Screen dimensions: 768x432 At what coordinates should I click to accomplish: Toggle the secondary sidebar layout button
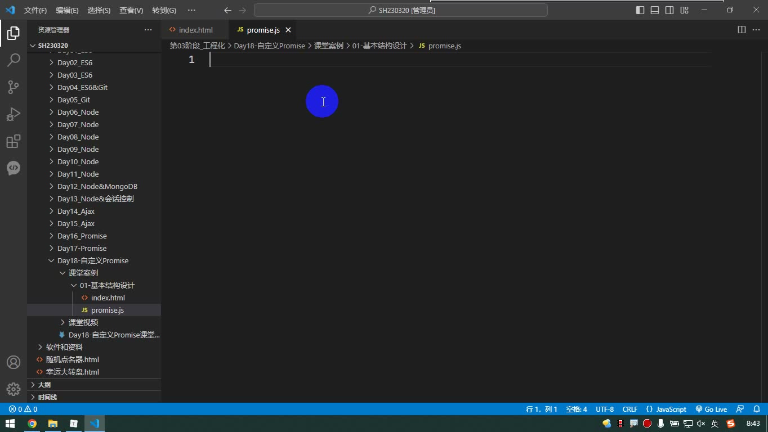[669, 10]
